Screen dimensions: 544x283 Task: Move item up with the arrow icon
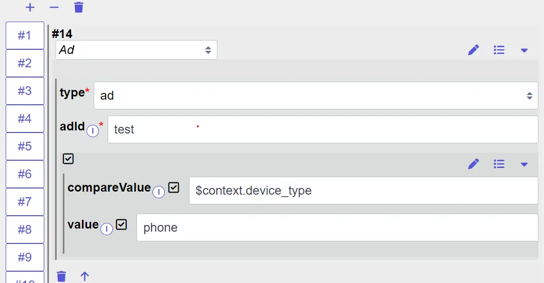(84, 276)
